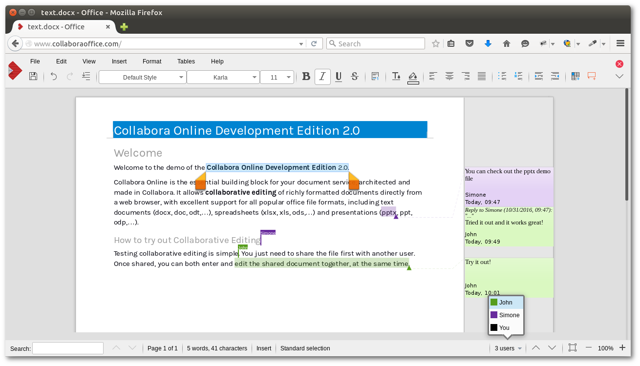Click Standard selection in status bar
640x366 pixels.
(x=305, y=348)
